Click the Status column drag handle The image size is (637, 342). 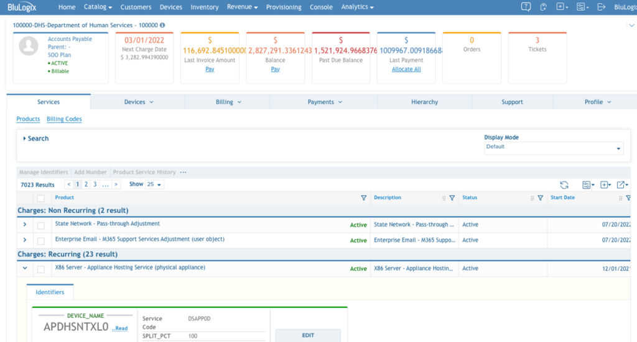(x=532, y=198)
